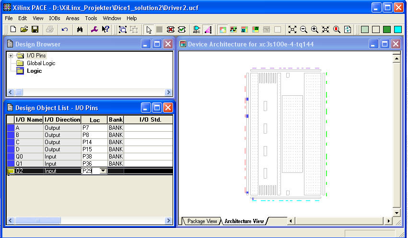The height and width of the screenshot is (238, 408).
Task: Open the Edit menu
Action: pos(23,18)
